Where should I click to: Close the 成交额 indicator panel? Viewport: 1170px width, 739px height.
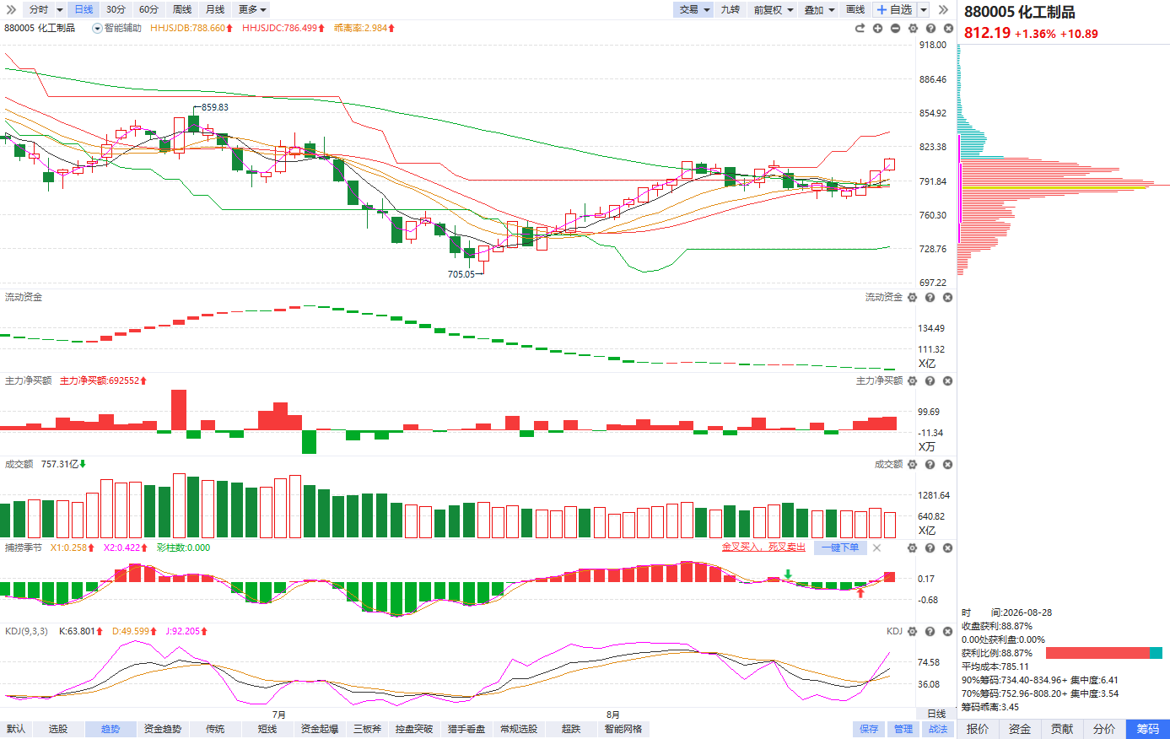[x=947, y=465]
